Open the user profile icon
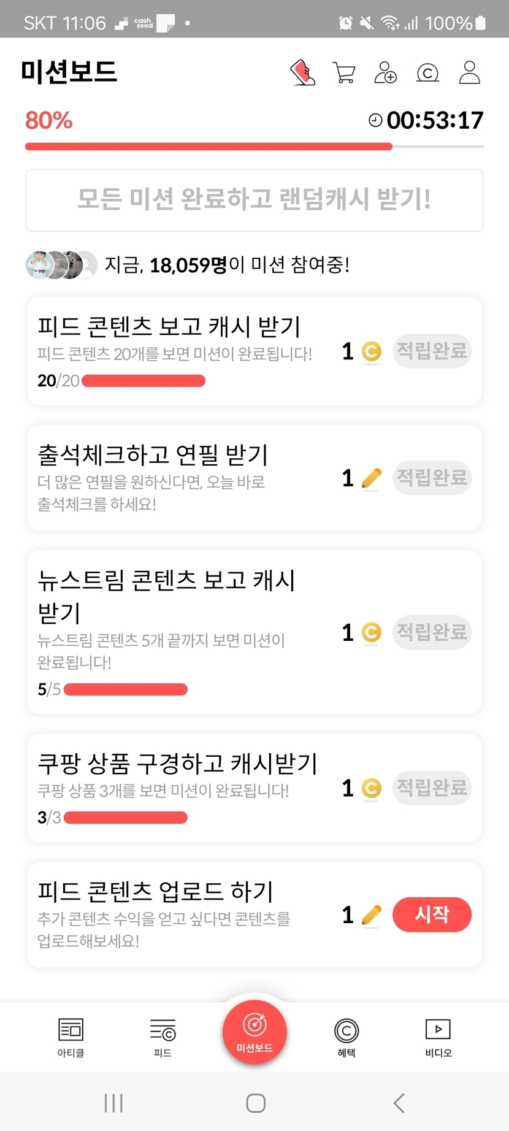The height and width of the screenshot is (1131, 509). (470, 72)
